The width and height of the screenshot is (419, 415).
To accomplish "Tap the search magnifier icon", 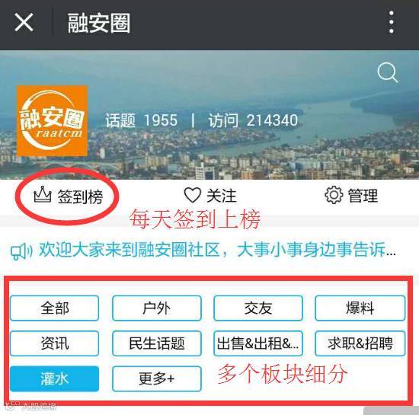I will (x=388, y=72).
